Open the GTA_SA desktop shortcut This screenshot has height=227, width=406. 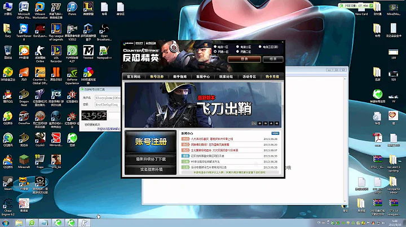click(x=56, y=161)
